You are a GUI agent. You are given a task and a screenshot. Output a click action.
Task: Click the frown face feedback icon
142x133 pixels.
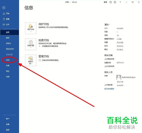pos(115,2)
